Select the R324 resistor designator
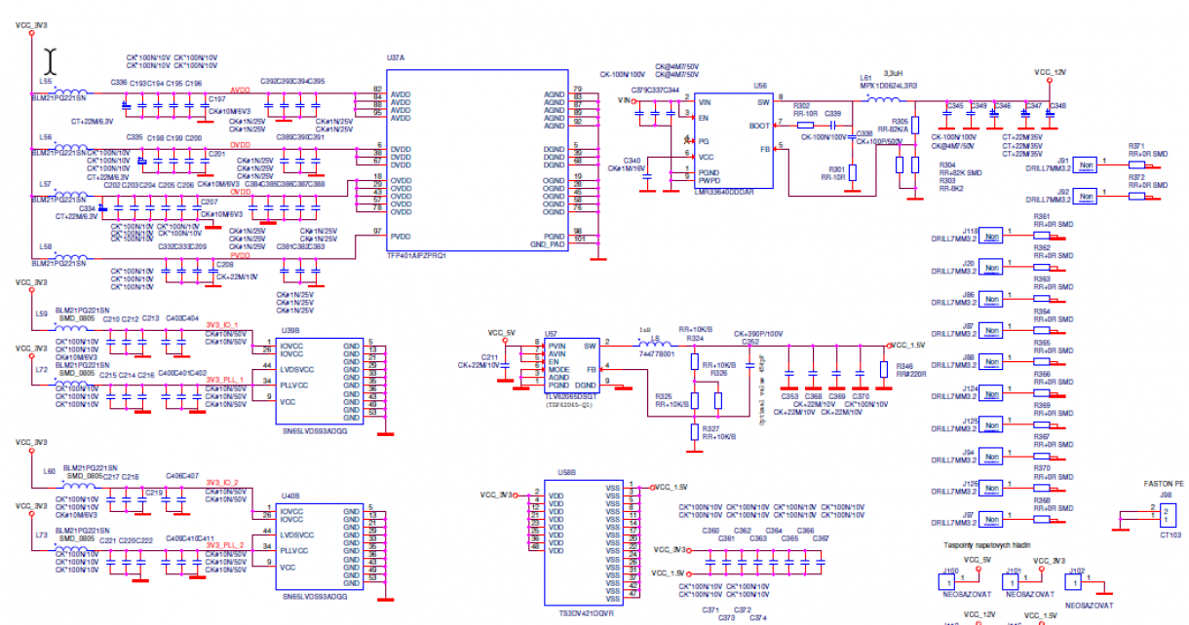Image resolution: width=1189 pixels, height=625 pixels. [x=696, y=337]
